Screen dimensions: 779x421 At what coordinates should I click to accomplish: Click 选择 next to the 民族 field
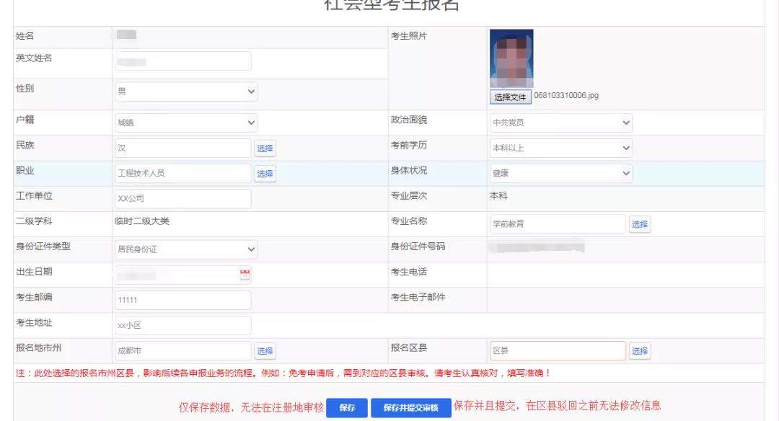[265, 148]
